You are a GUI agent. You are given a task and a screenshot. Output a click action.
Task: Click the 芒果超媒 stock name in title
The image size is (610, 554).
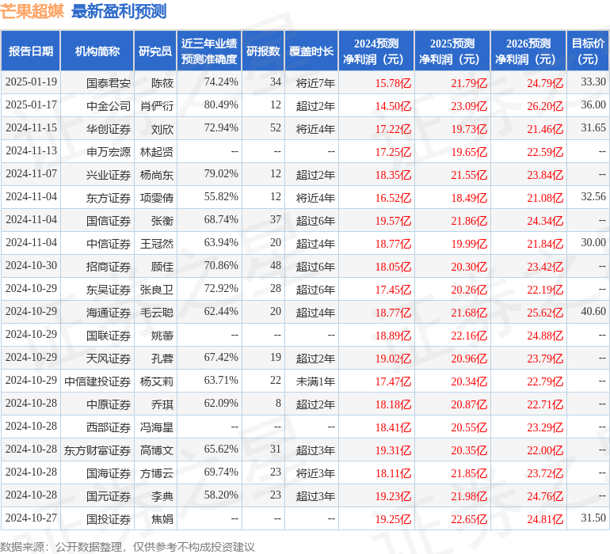[x=32, y=11]
